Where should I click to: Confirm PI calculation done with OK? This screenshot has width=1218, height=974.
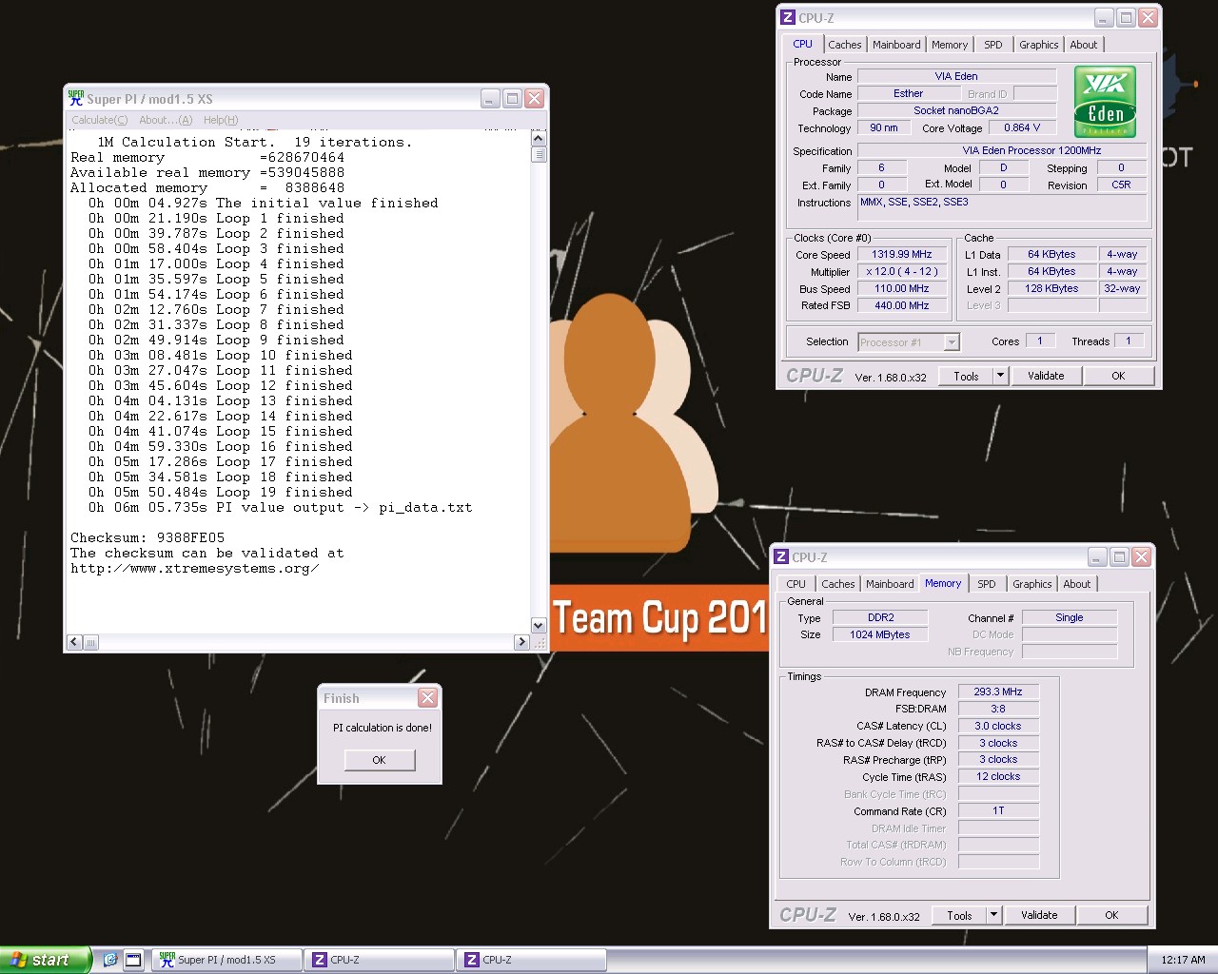[379, 760]
